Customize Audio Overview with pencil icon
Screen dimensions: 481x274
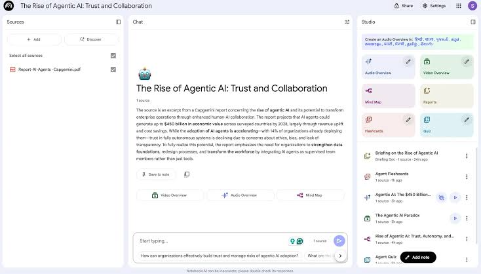pos(408,62)
